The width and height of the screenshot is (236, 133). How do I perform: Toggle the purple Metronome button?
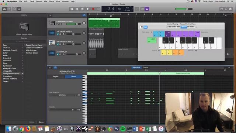click(x=147, y=9)
